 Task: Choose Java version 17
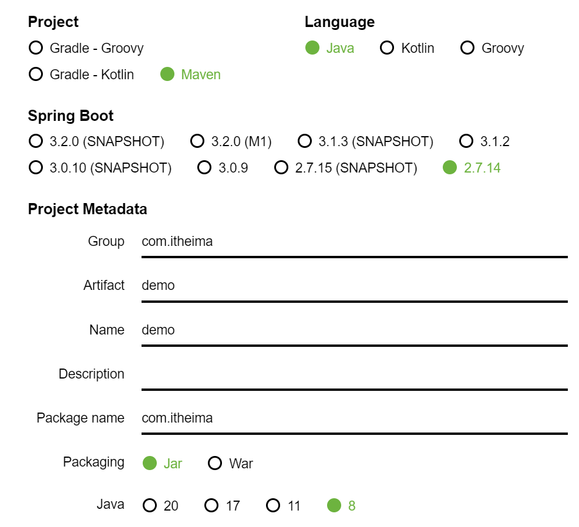point(211,505)
